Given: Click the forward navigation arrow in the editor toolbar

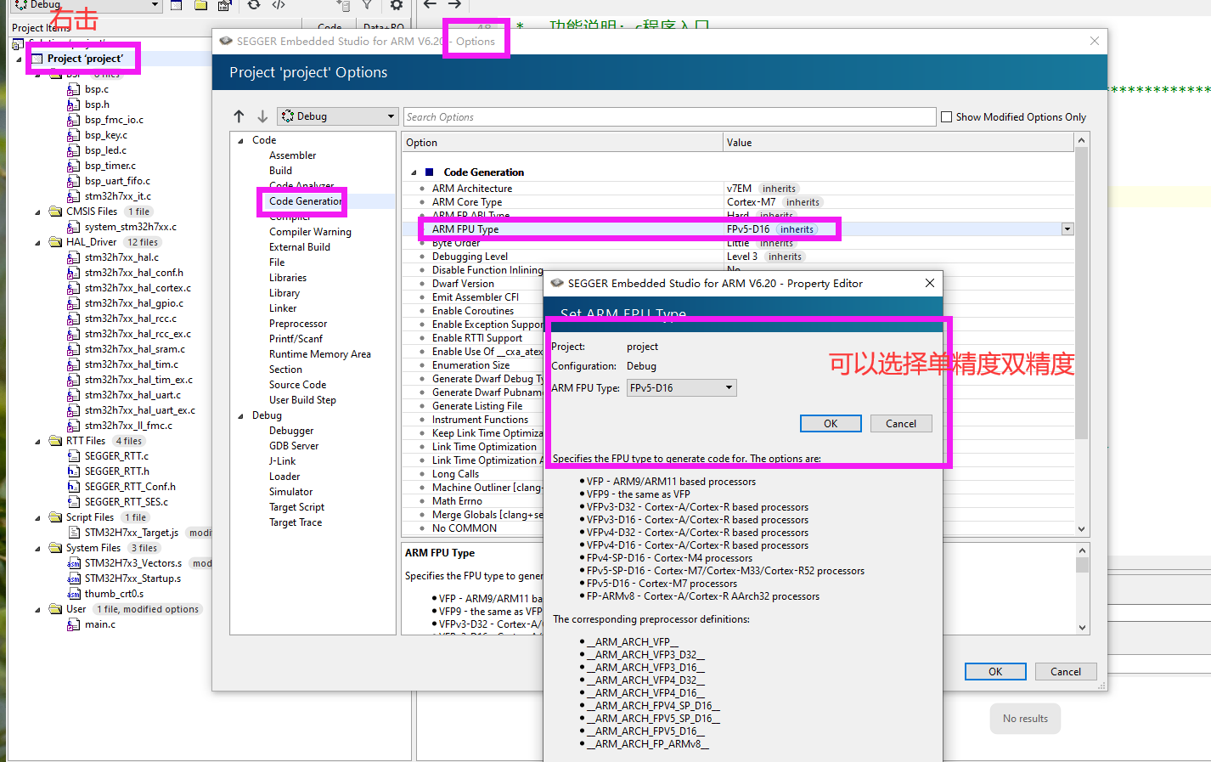Looking at the screenshot, I should click(x=454, y=4).
